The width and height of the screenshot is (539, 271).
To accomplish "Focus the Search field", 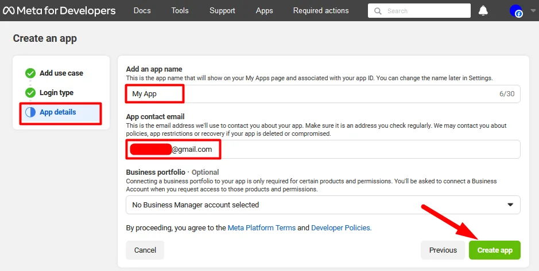I will [419, 11].
